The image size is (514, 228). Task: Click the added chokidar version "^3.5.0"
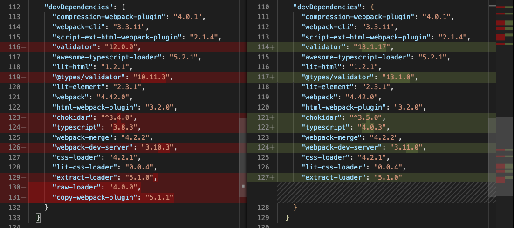click(366, 117)
